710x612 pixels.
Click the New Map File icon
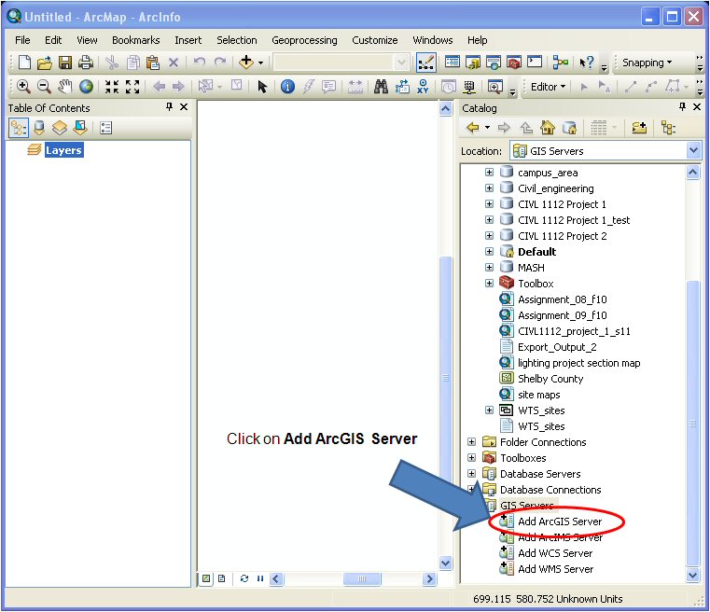(x=24, y=62)
